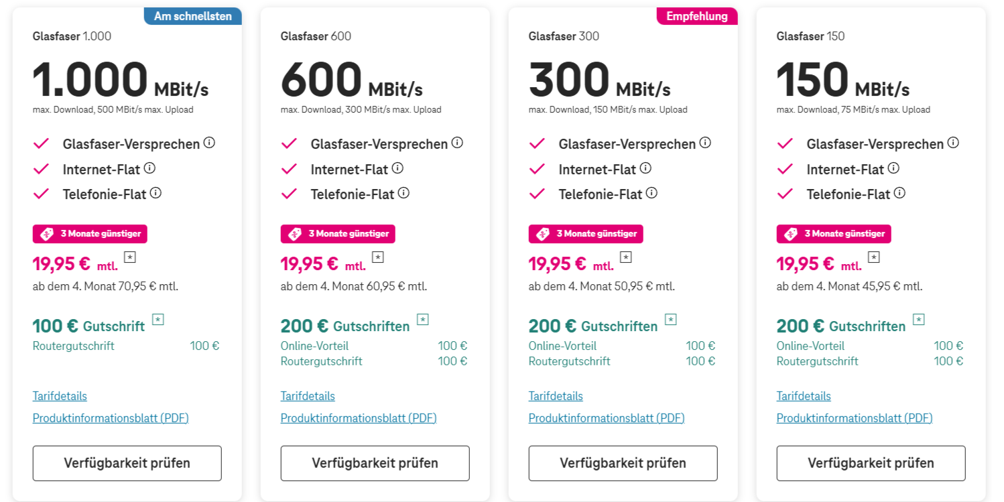The image size is (1004, 502).
Task: Open Tarifdetails for Glasfaser 1.000
Action: click(60, 396)
